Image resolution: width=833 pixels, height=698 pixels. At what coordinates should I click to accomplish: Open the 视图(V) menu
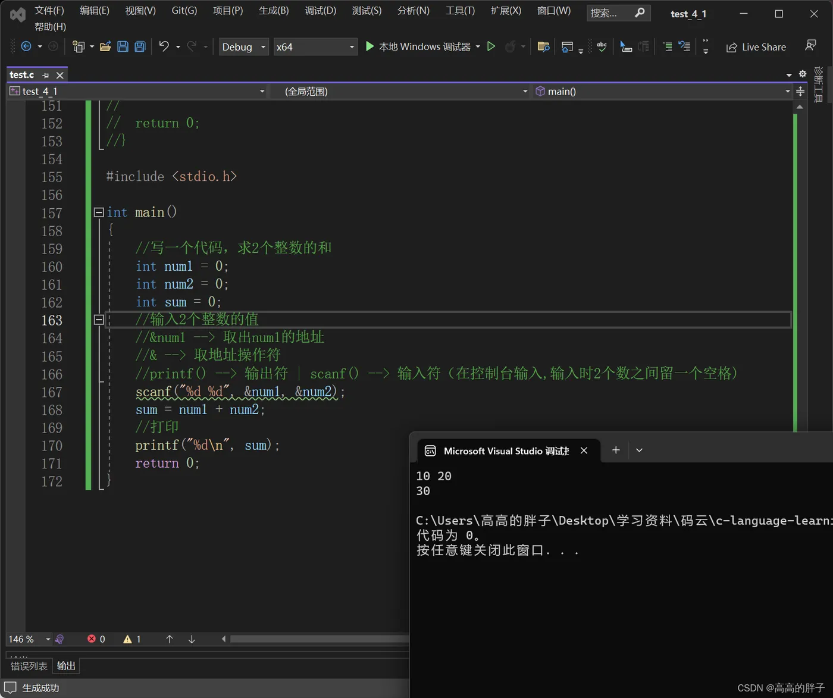tap(140, 11)
